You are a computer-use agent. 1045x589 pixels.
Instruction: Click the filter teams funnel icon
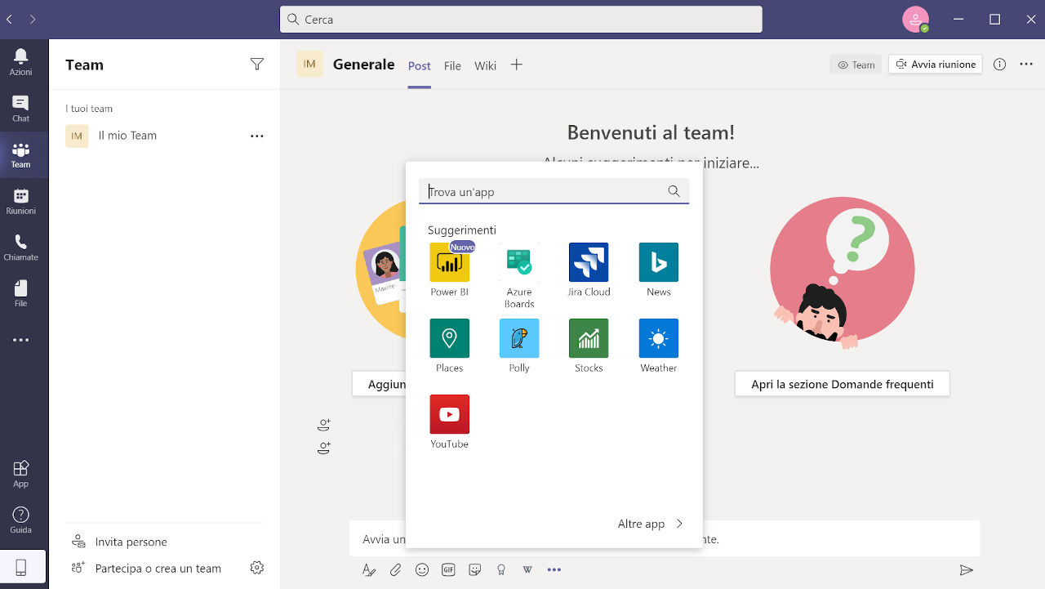click(x=257, y=64)
